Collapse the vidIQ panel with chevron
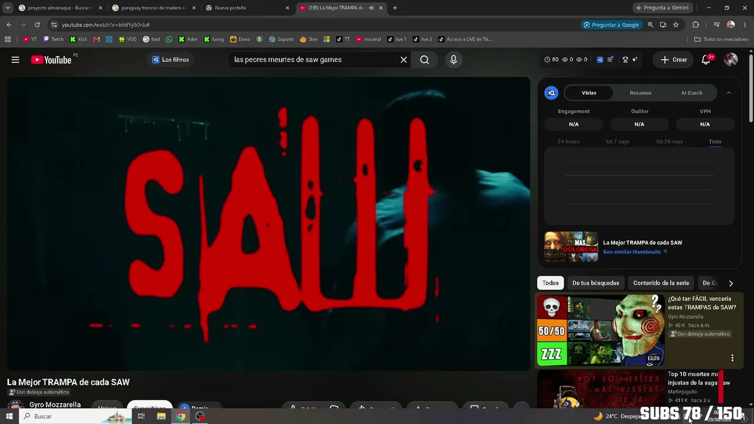 [729, 92]
